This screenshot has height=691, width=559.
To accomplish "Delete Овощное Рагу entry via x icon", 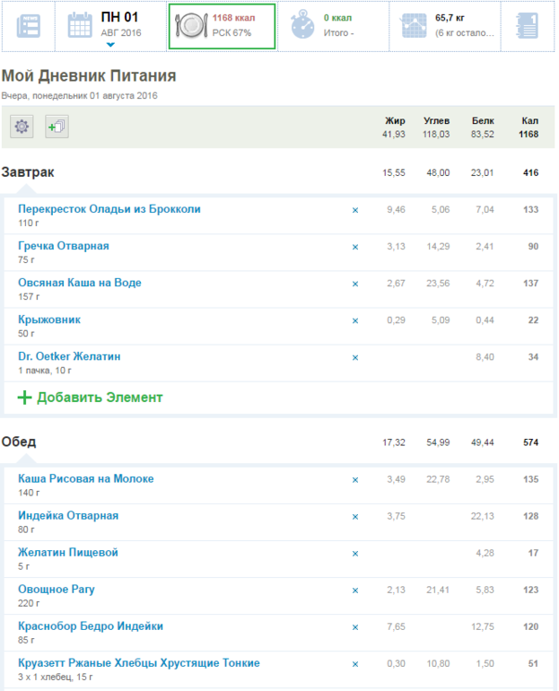I will (354, 590).
